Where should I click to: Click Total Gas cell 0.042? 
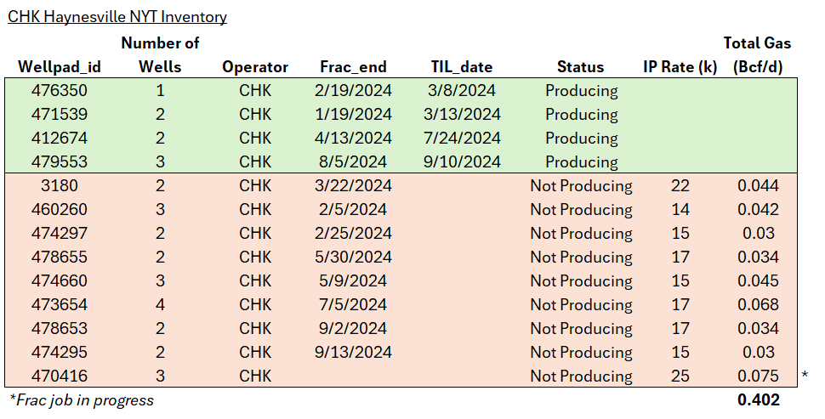tap(757, 210)
